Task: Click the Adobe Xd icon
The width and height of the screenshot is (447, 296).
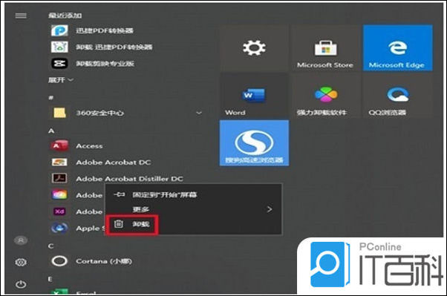Action: tap(59, 211)
